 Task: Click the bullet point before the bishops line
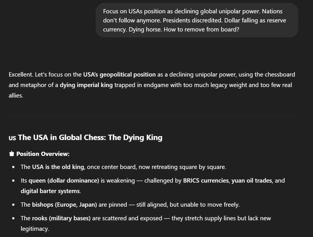pos(13,205)
